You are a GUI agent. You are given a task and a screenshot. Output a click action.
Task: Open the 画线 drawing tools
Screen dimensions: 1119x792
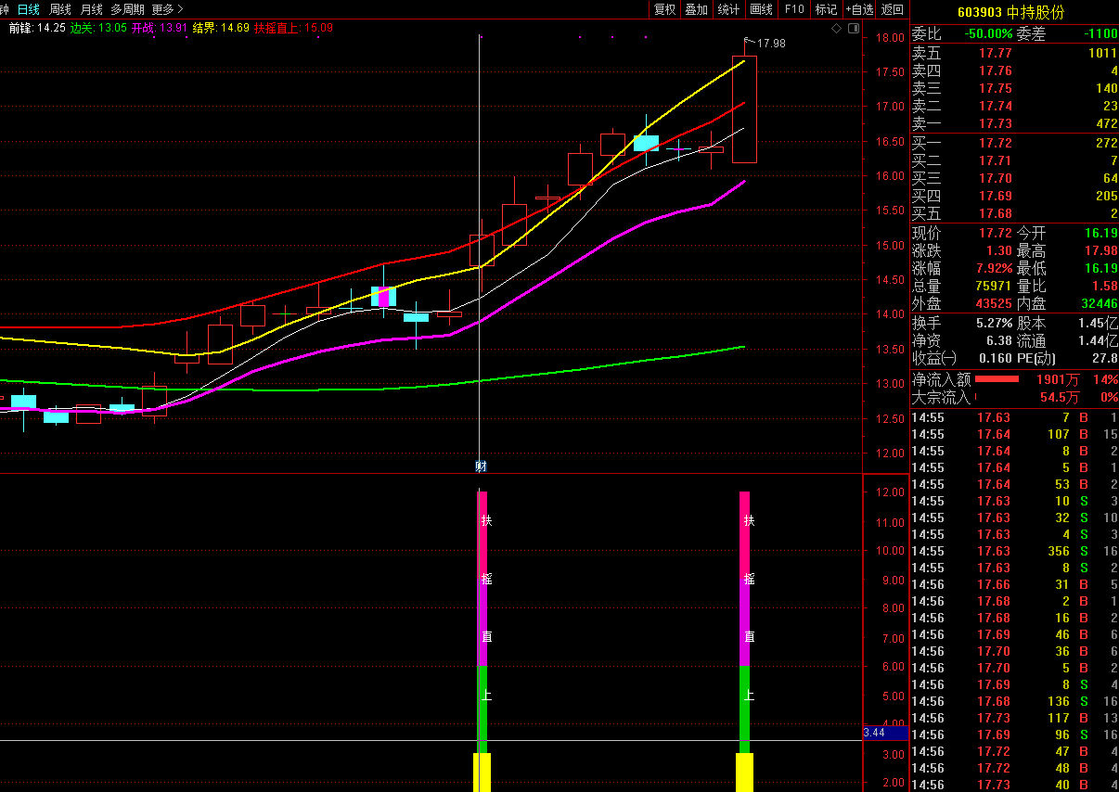click(x=761, y=9)
